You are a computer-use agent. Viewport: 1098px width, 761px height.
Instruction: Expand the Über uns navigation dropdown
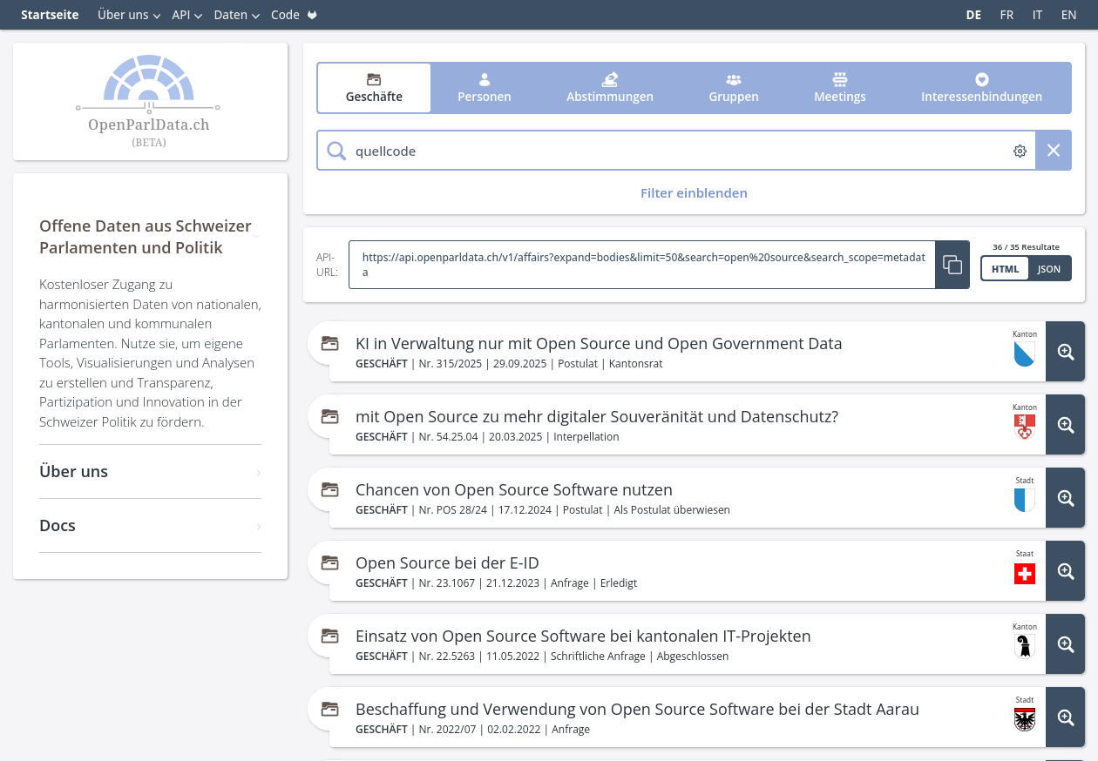[x=123, y=15]
